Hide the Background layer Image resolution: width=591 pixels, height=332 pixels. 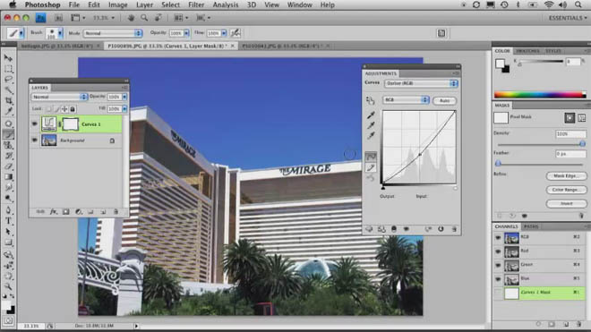pos(35,140)
